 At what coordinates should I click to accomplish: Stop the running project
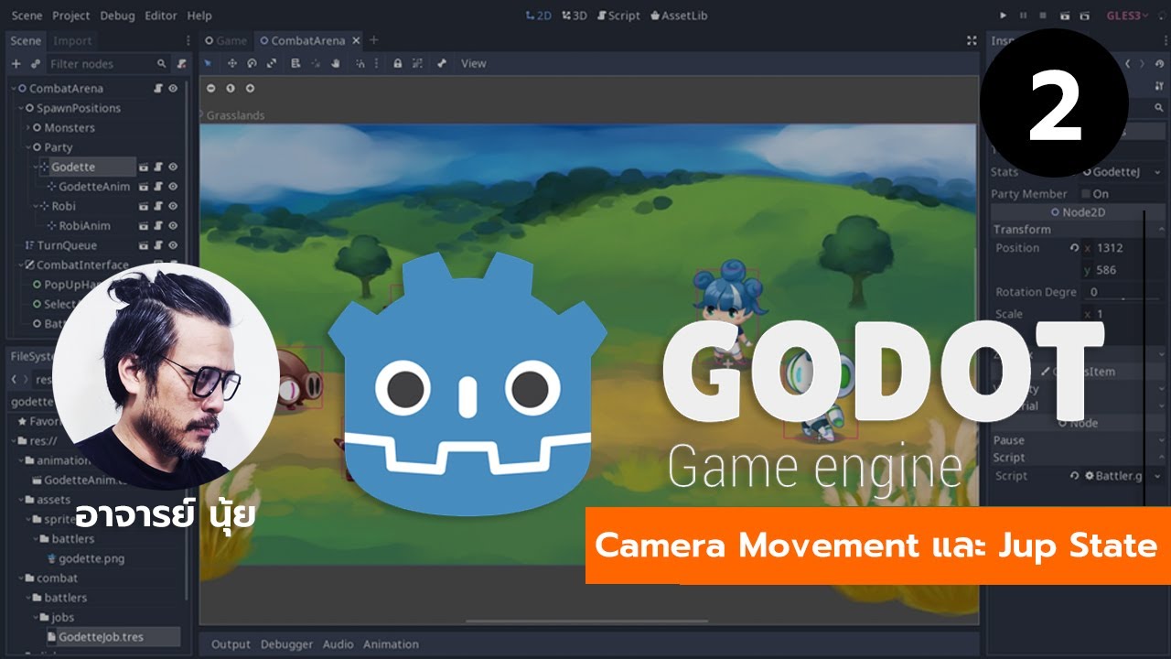point(1043,16)
